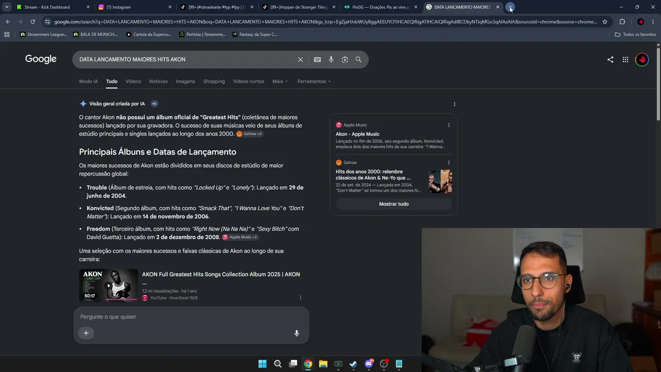This screenshot has height=372, width=661.
Task: Open Windows taskbar search
Action: (278, 364)
